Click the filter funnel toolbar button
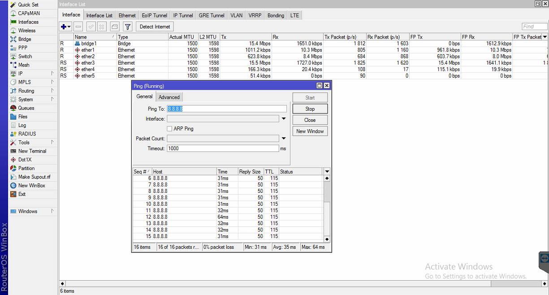549x295 pixels. coord(128,27)
